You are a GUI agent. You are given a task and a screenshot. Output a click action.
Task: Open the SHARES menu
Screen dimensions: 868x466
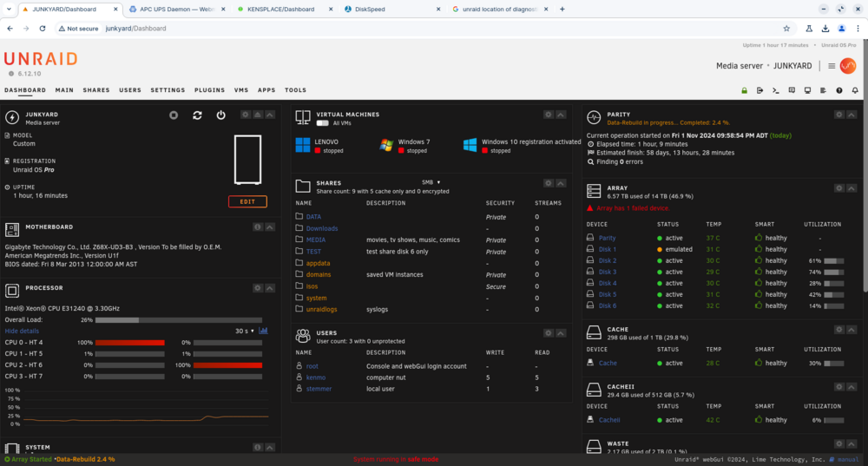[x=96, y=90]
